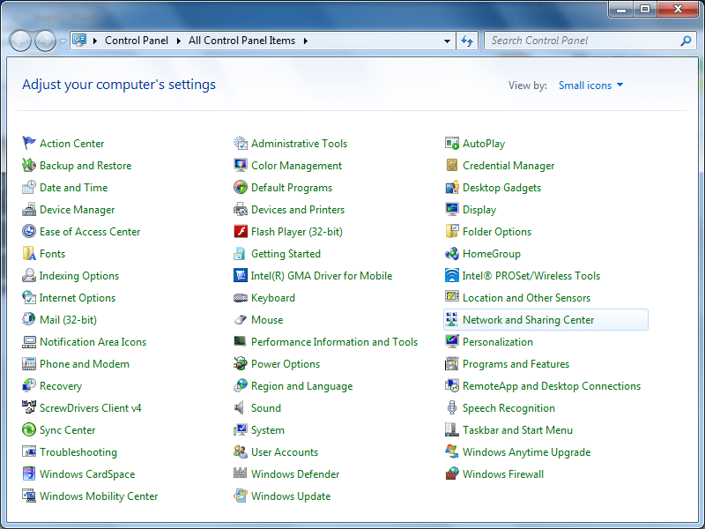The height and width of the screenshot is (529, 705).
Task: Click the Forward navigation button
Action: point(45,41)
